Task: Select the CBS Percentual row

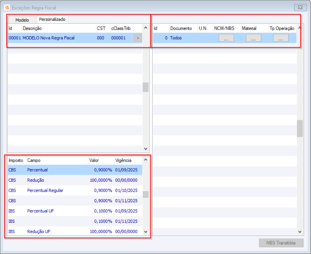Action: (75, 170)
